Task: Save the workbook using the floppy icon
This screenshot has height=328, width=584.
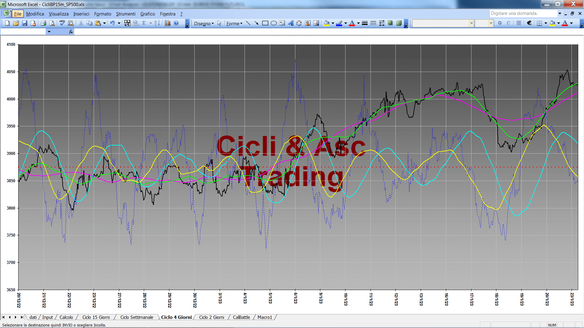Action: [25, 23]
